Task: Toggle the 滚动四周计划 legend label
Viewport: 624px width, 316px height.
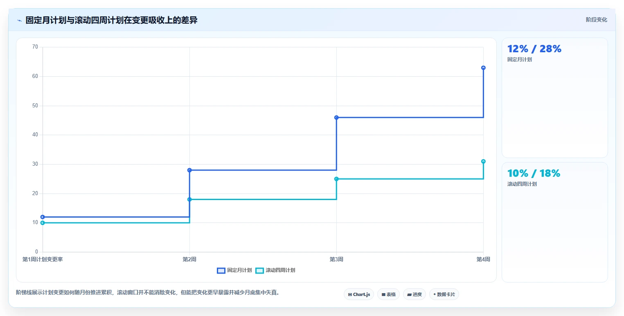Action: [x=280, y=270]
